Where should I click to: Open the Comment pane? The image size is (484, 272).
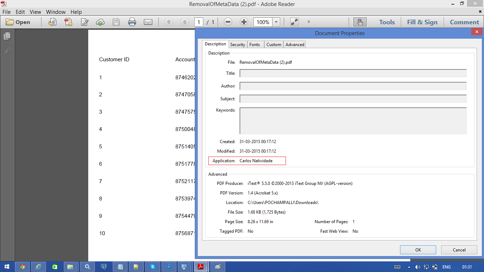coord(464,22)
